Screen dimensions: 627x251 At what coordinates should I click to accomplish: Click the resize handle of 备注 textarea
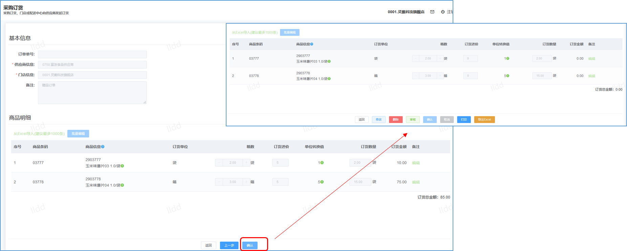pos(145,102)
